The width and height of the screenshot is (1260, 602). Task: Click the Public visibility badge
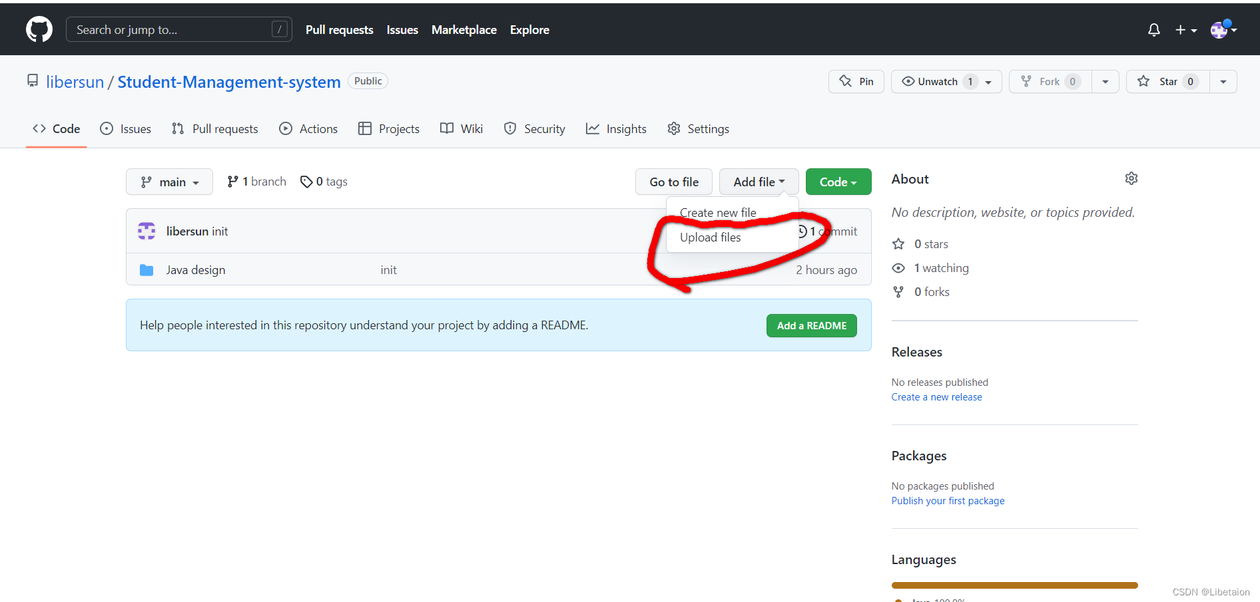pyautogui.click(x=368, y=81)
